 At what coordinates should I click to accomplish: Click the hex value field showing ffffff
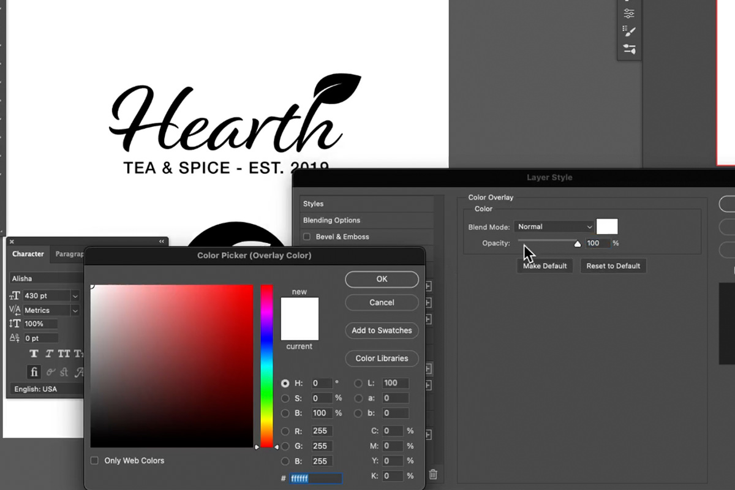315,478
